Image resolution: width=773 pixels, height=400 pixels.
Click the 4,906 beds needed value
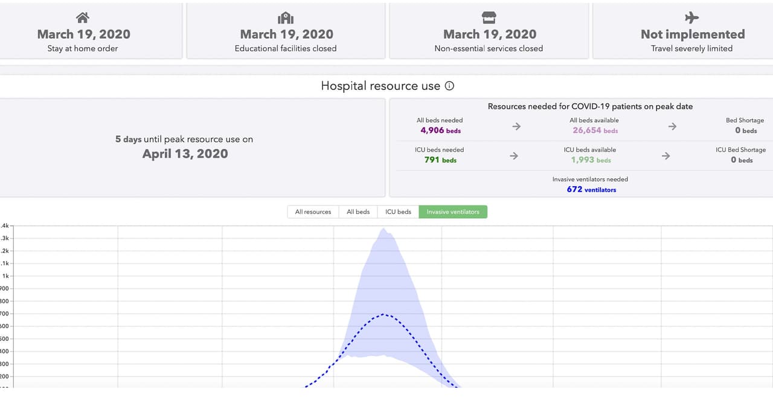pos(440,131)
